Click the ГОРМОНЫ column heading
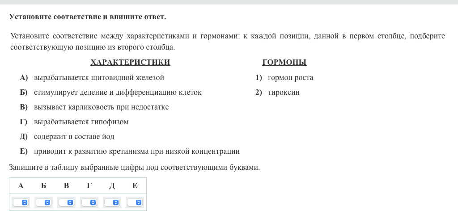Screen dimensions: 458x223 point(284,63)
